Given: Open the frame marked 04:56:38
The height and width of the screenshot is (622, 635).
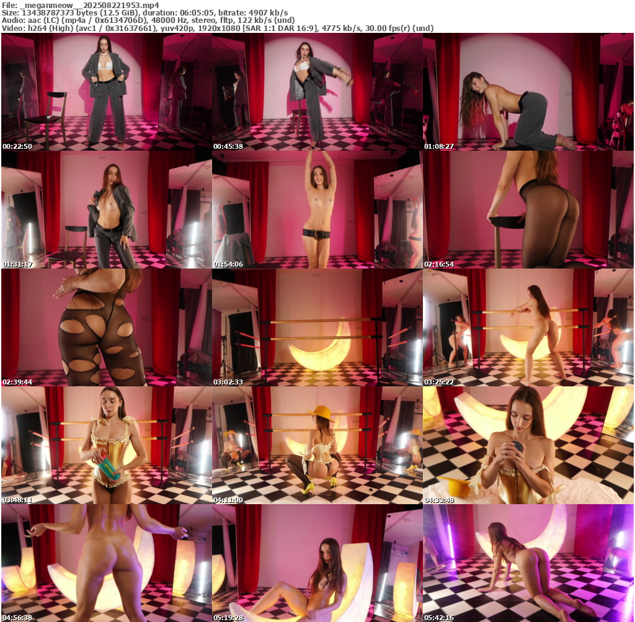Looking at the screenshot, I should click(x=106, y=563).
